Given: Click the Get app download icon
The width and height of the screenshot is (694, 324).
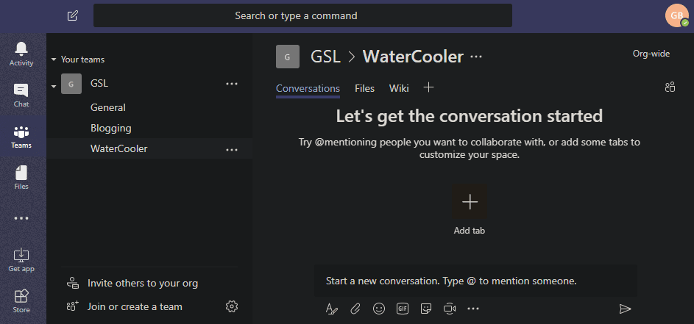Looking at the screenshot, I should [x=21, y=260].
